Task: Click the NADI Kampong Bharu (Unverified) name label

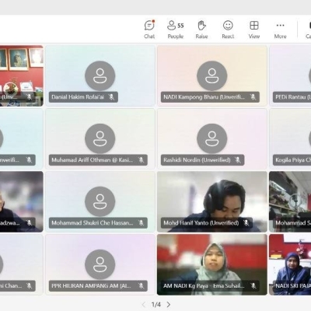Action: point(204,97)
